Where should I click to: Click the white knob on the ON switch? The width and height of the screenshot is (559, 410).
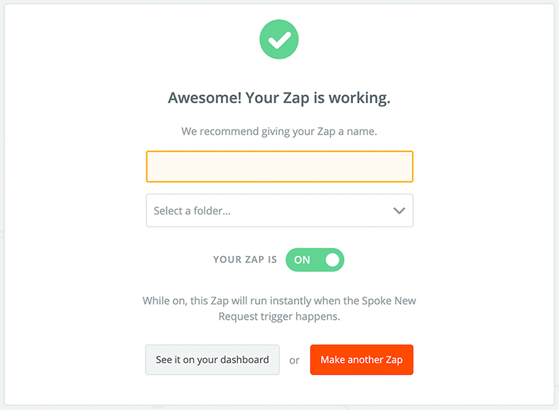point(332,260)
